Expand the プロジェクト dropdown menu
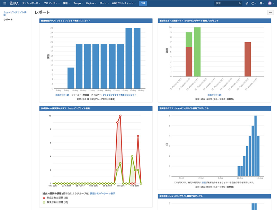Image resolution: width=277 pixels, height=210 pixels. point(52,3)
